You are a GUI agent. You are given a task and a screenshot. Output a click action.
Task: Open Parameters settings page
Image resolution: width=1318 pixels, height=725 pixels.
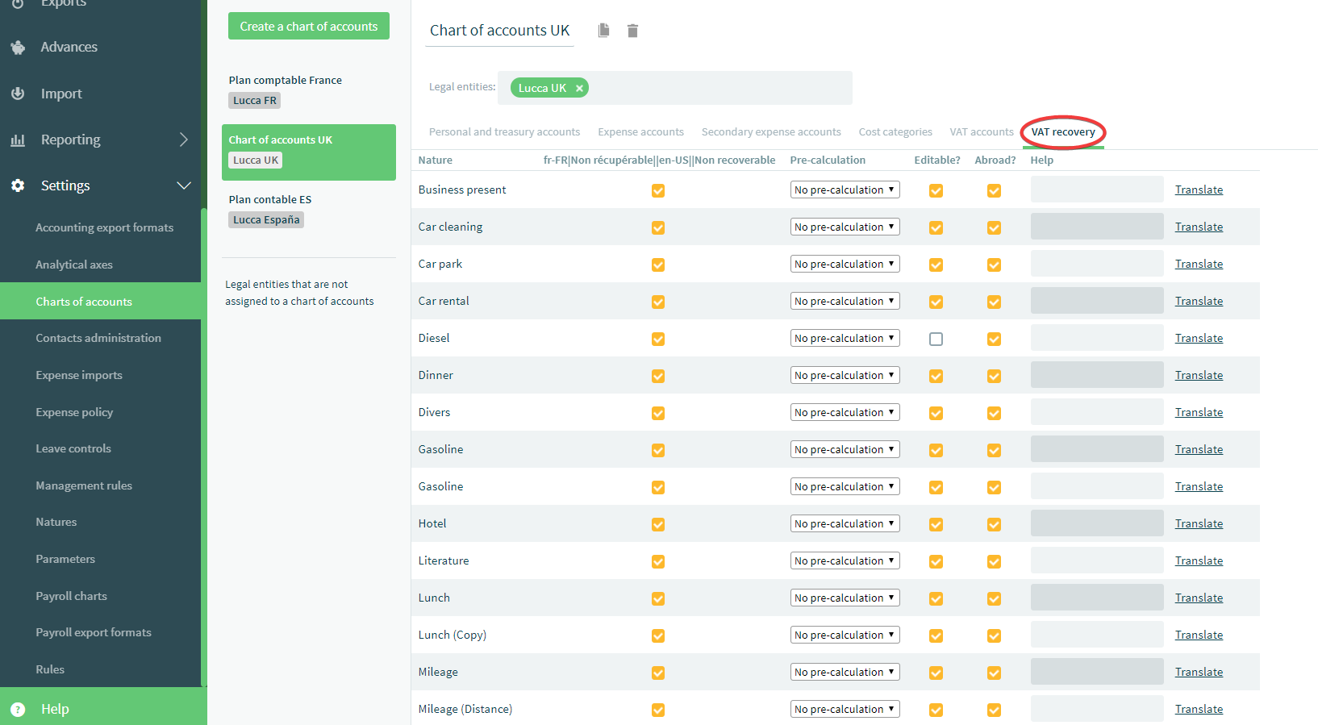click(x=65, y=559)
